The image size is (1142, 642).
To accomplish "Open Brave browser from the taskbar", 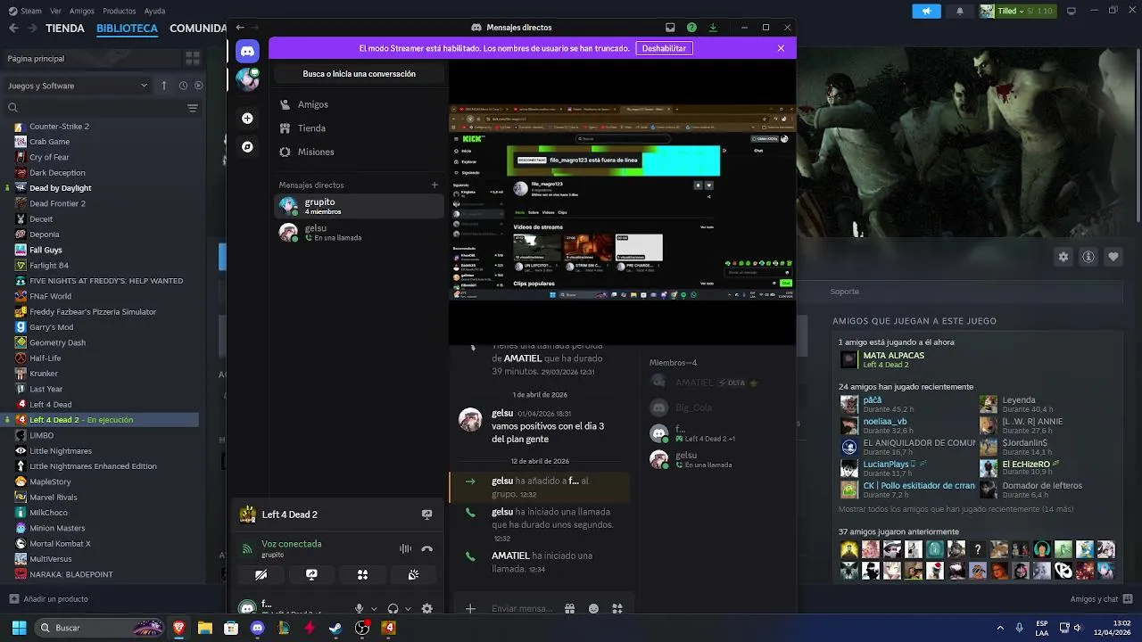I will coord(179,628).
